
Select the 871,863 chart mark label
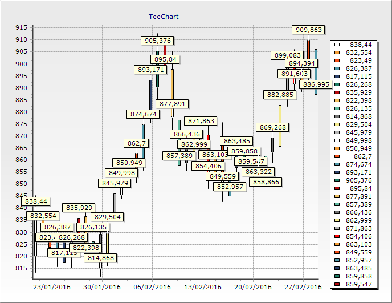click(x=201, y=121)
